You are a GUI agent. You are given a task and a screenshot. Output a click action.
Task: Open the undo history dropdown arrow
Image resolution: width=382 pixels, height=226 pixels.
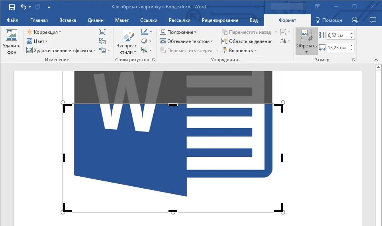(30, 7)
